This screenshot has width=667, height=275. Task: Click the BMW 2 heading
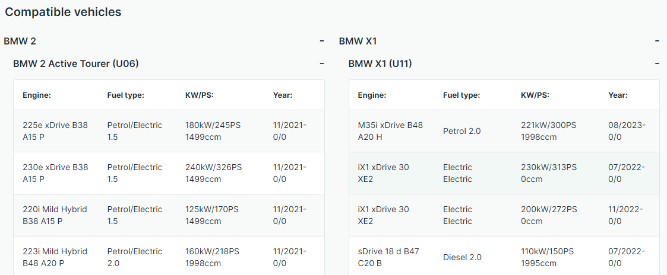pyautogui.click(x=20, y=41)
